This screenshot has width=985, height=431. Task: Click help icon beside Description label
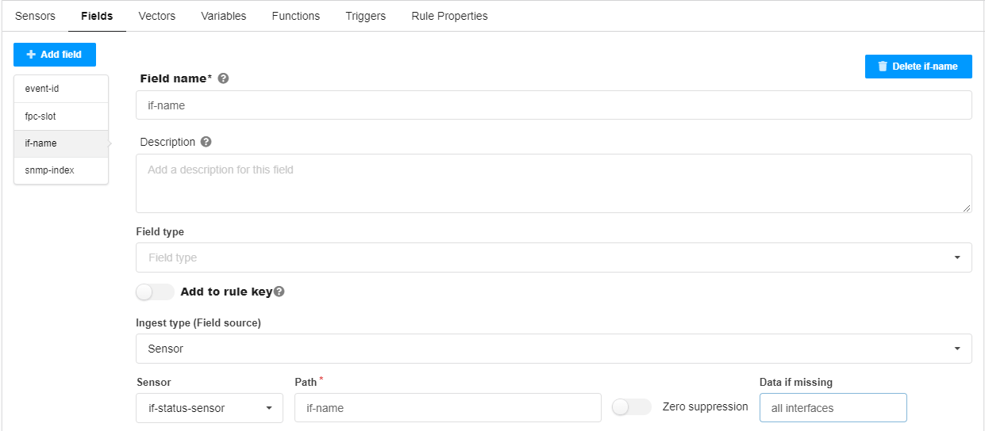(x=206, y=142)
